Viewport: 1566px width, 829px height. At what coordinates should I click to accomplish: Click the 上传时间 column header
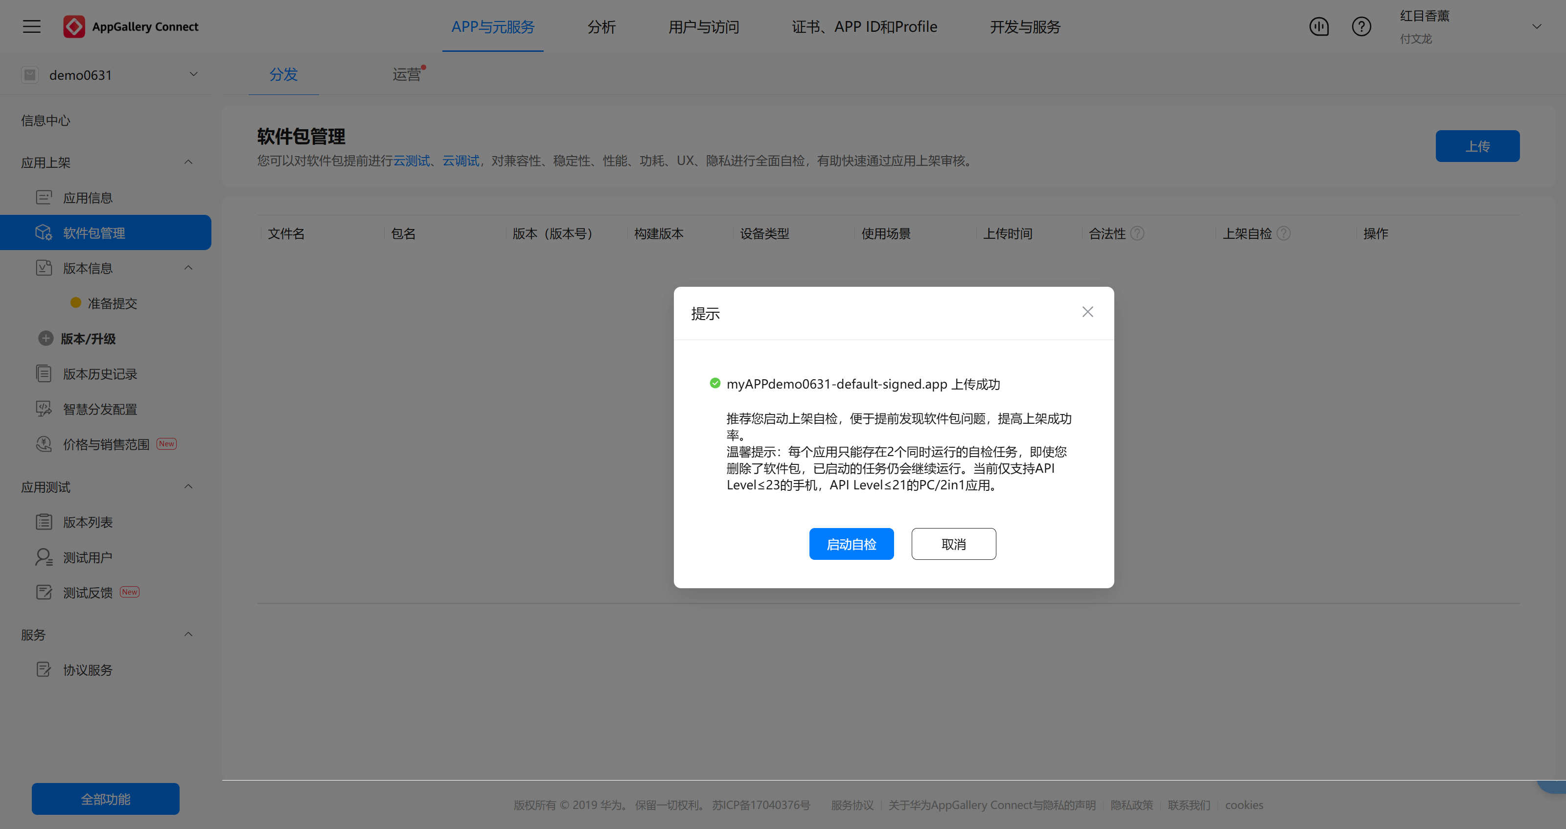[1007, 233]
